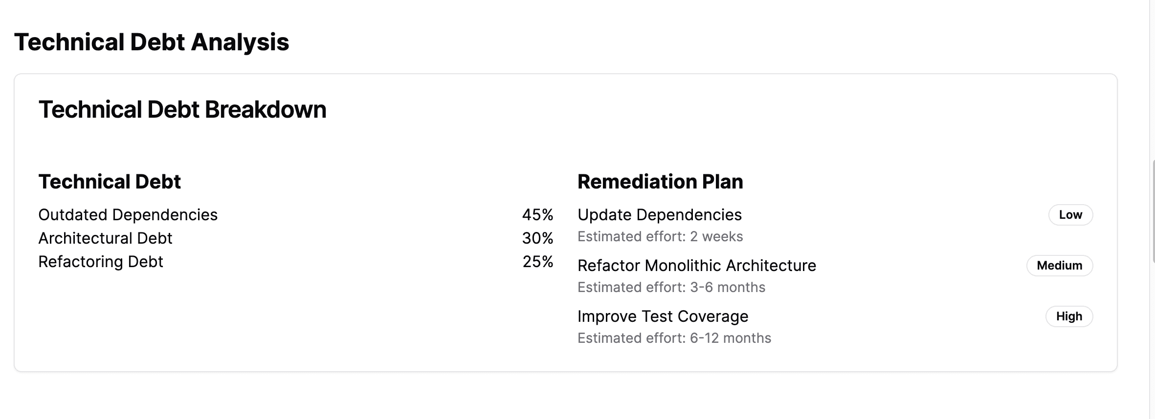
Task: Open the Refactor Monolithic Architecture item
Action: (x=697, y=266)
